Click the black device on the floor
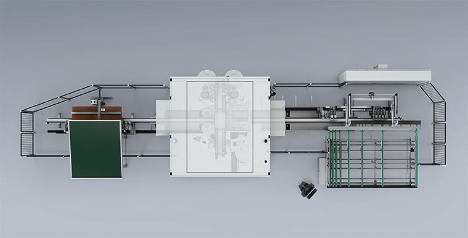Image resolution: width=468 pixels, height=238 pixels. [x=308, y=190]
